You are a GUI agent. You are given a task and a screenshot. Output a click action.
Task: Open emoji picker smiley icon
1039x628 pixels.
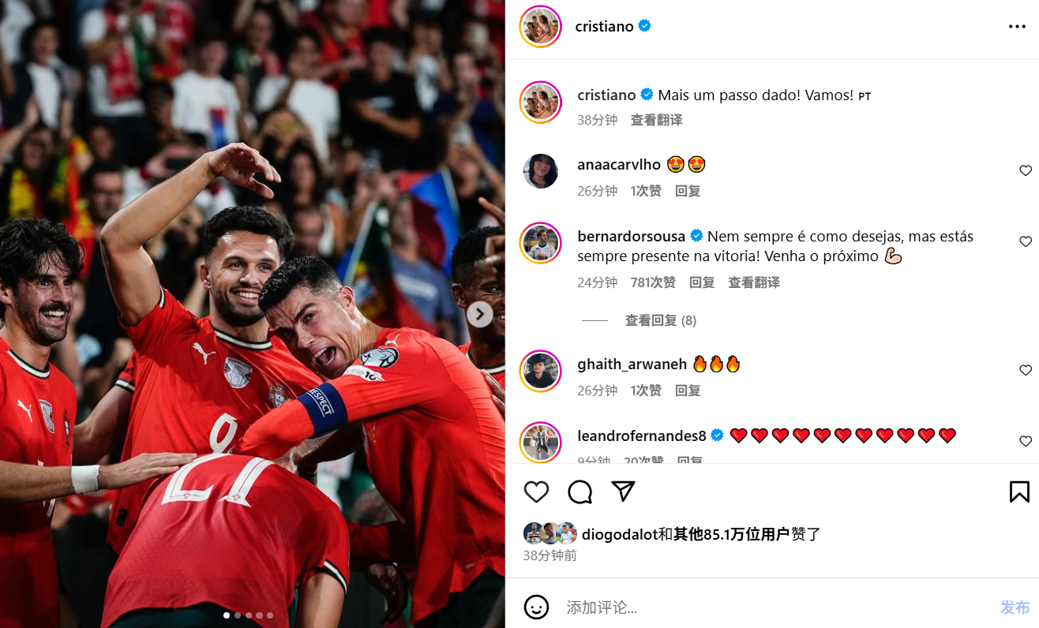536,607
